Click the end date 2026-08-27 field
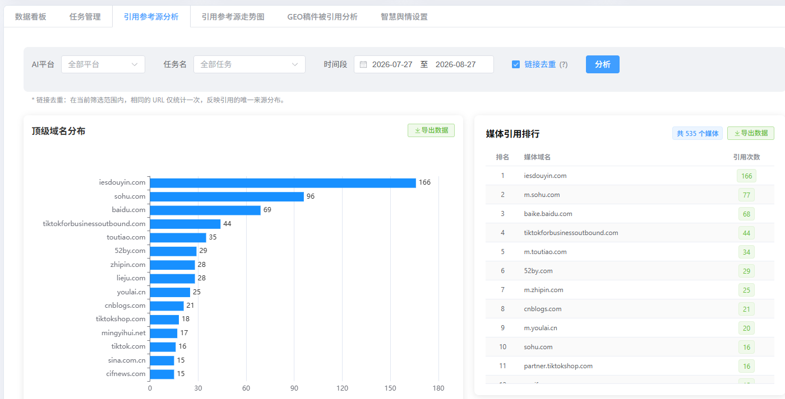This screenshot has height=399, width=785. click(x=455, y=64)
